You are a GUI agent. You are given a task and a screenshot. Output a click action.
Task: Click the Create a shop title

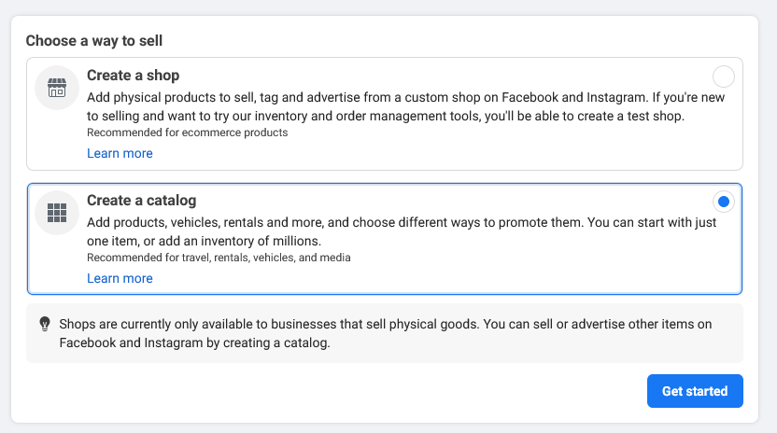point(133,76)
